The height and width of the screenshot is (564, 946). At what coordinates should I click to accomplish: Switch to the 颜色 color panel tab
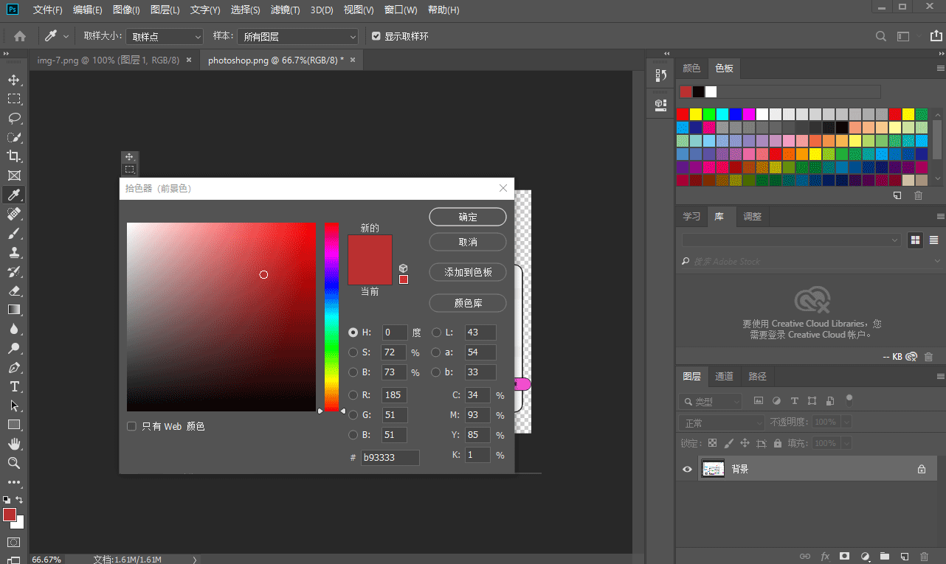point(691,69)
